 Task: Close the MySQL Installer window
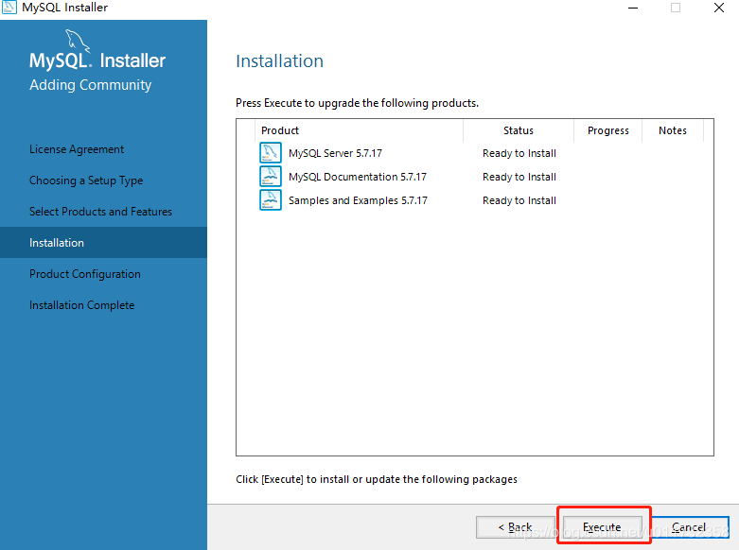pyautogui.click(x=719, y=8)
